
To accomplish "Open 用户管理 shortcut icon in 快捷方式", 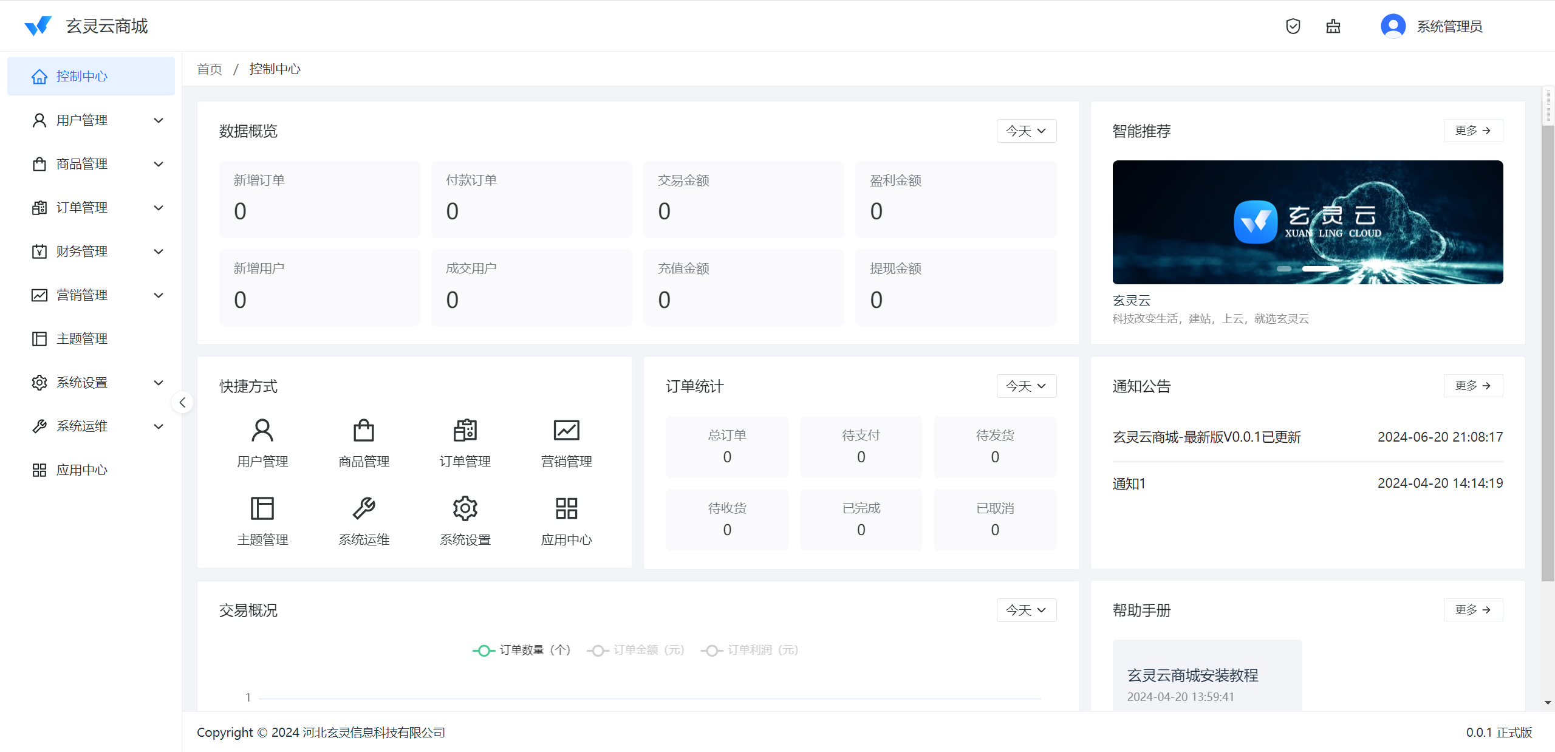I will pos(262,431).
